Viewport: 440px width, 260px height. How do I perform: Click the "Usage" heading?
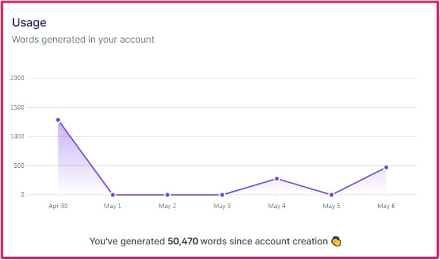[29, 23]
